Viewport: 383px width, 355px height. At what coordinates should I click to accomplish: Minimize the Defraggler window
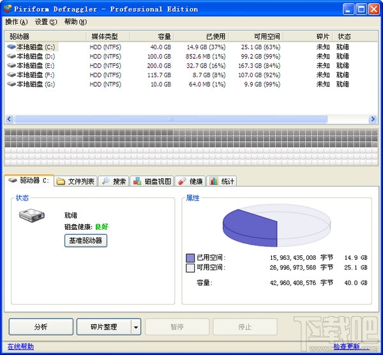[348, 10]
